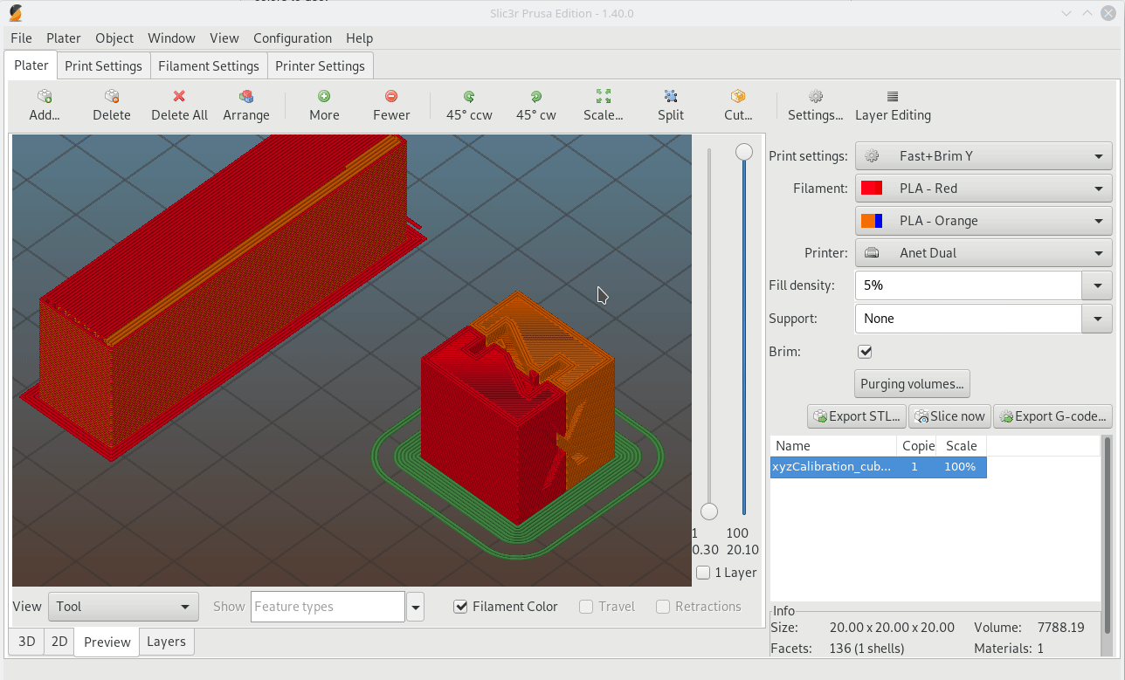This screenshot has height=680, width=1125.
Task: Change the Support dropdown from None
Action: 1097,318
